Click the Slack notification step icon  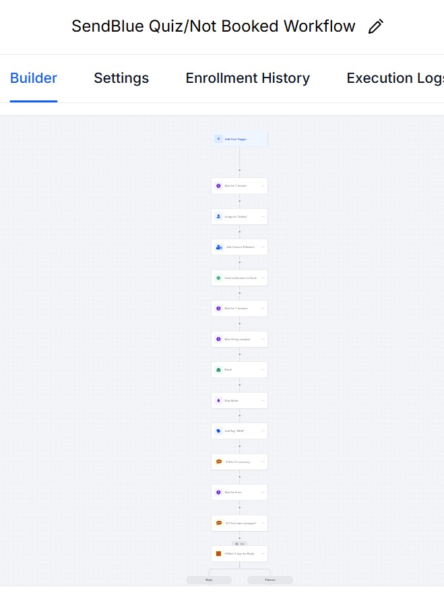(218, 278)
